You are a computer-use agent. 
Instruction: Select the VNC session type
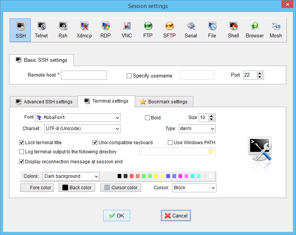(127, 30)
